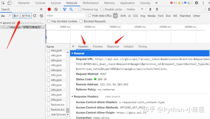Click the blue message count badge

pyautogui.click(x=187, y=3)
